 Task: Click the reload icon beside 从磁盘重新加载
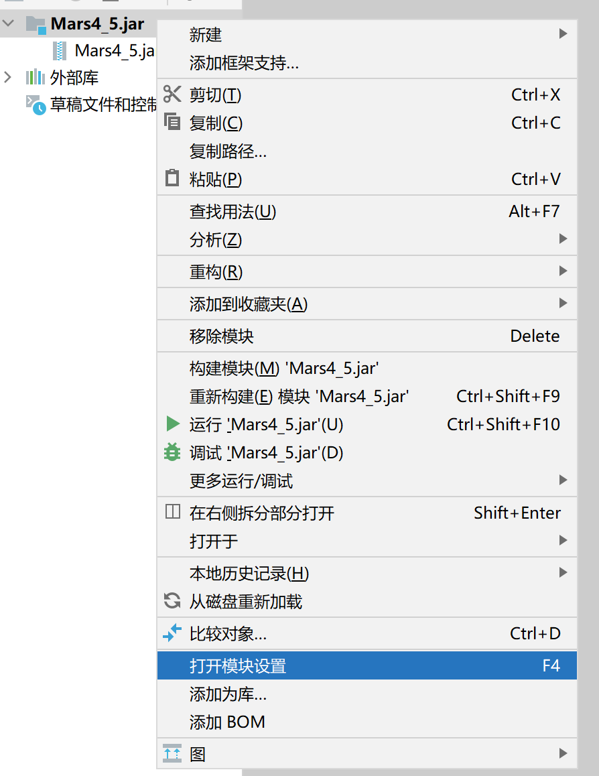tap(173, 601)
